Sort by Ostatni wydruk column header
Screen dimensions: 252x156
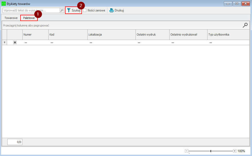click(152, 35)
